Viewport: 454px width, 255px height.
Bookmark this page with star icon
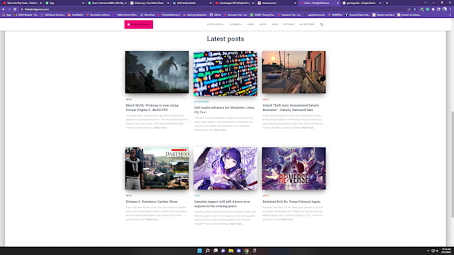tap(415, 9)
